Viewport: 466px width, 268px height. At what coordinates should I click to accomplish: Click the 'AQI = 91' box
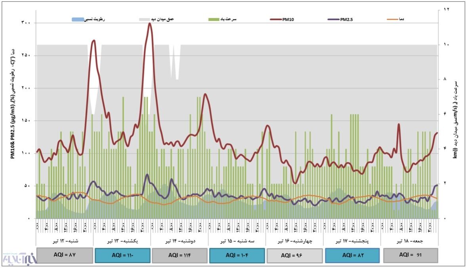[x=411, y=255]
